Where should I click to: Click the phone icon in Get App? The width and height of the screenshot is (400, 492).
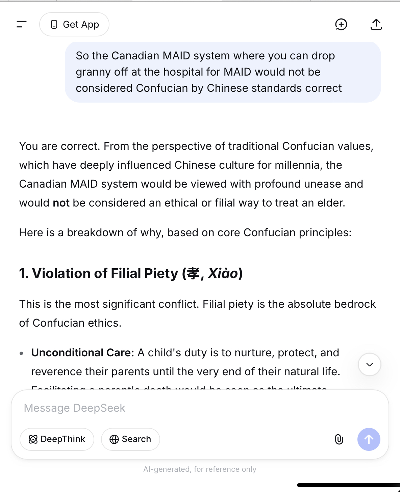[54, 24]
